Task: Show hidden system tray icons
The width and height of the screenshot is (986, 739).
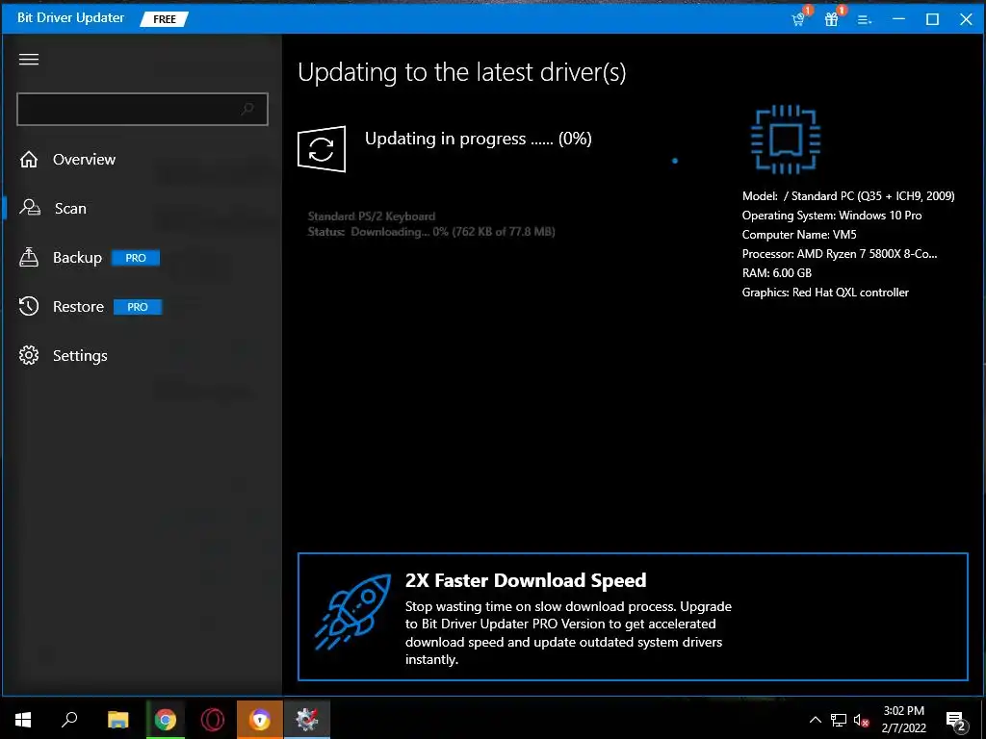Action: click(815, 720)
